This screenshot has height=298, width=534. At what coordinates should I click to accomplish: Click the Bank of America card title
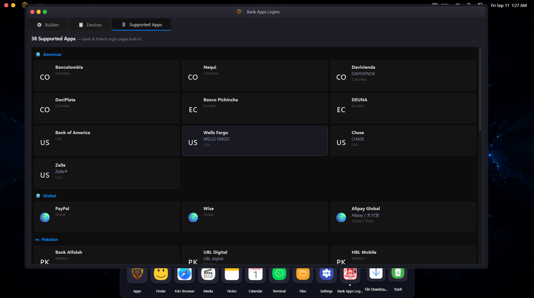(x=73, y=132)
